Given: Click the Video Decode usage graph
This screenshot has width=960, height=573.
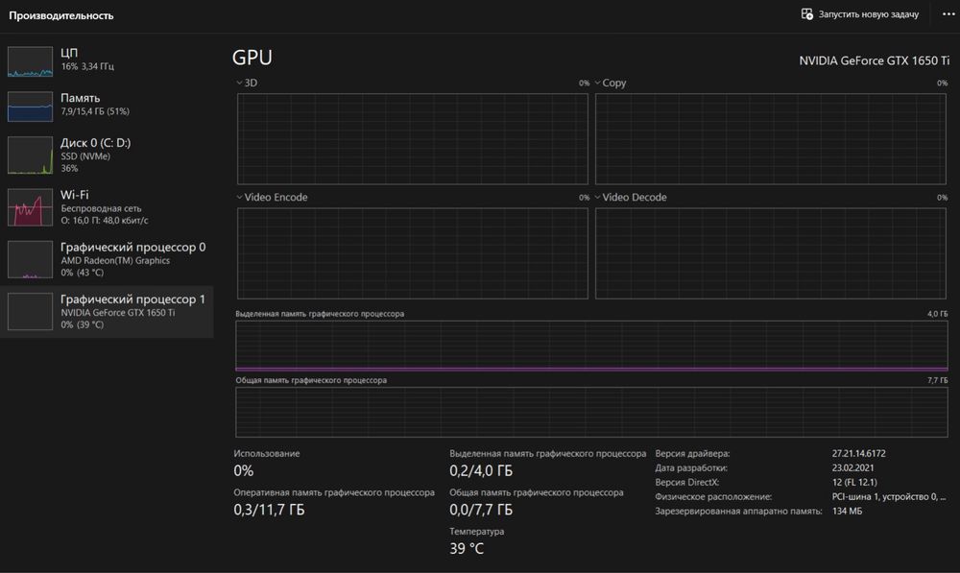Looking at the screenshot, I should (771, 253).
